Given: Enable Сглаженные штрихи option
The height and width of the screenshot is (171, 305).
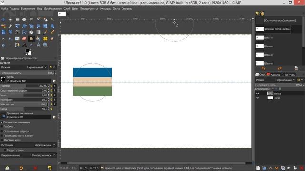Looking at the screenshot, I should tap(2, 131).
